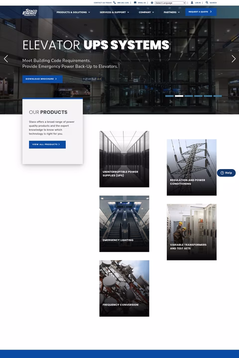Open Variable Transformers and Test Sets card

[192, 232]
